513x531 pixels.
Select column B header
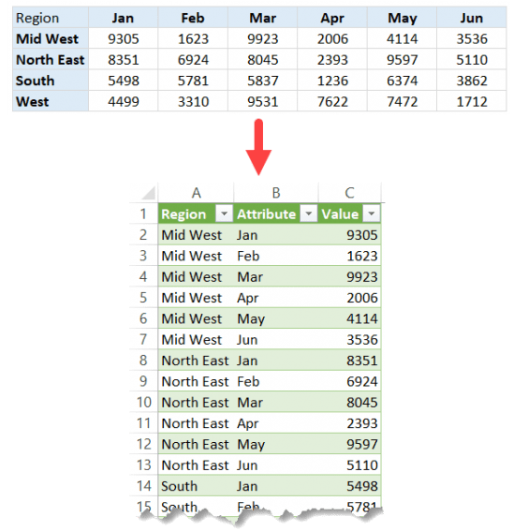point(276,193)
